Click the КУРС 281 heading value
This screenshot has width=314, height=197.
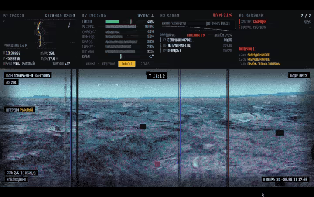pos(48,54)
